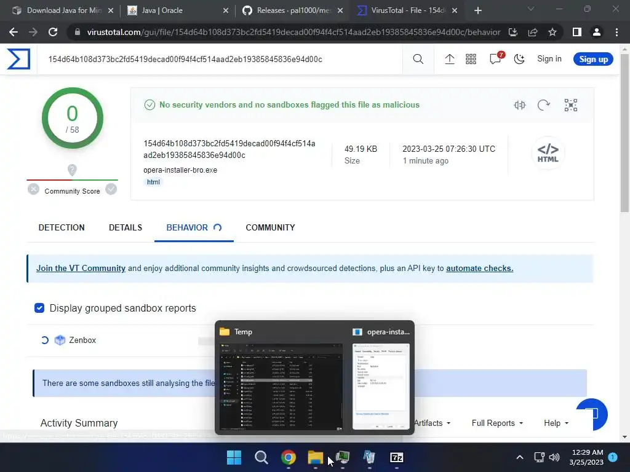This screenshot has width=630, height=472.
Task: Uncheck Display grouped sandbox reports checkbox
Action: tap(39, 308)
